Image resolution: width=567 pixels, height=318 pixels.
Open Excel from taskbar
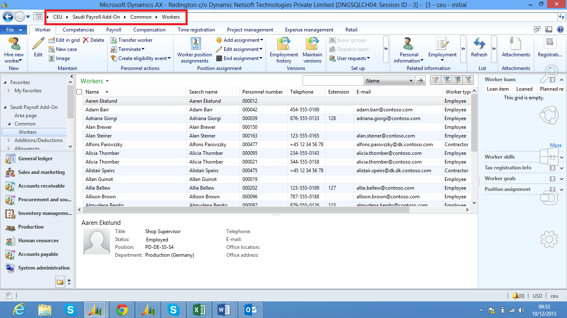click(x=198, y=310)
